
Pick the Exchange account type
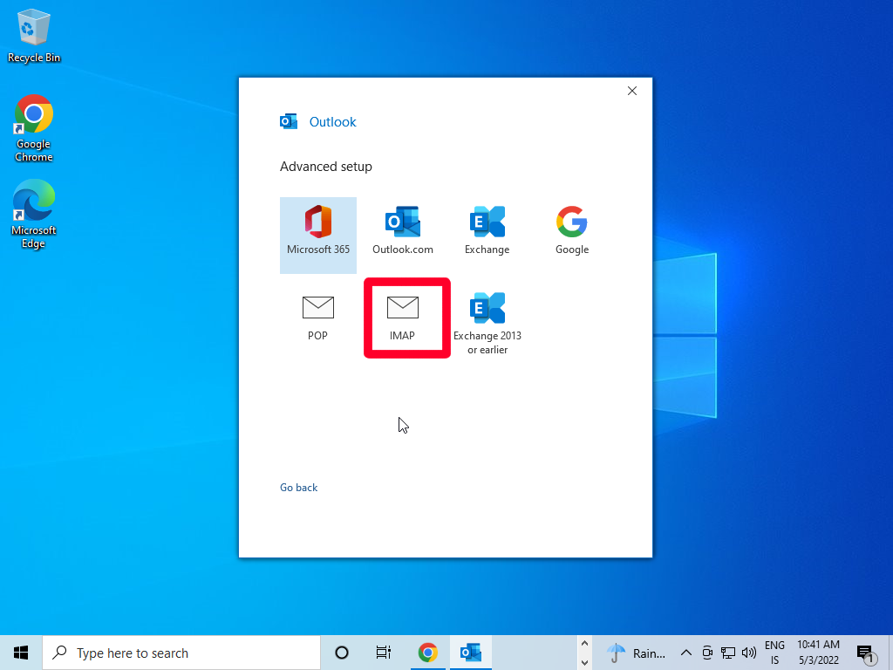coord(487,233)
